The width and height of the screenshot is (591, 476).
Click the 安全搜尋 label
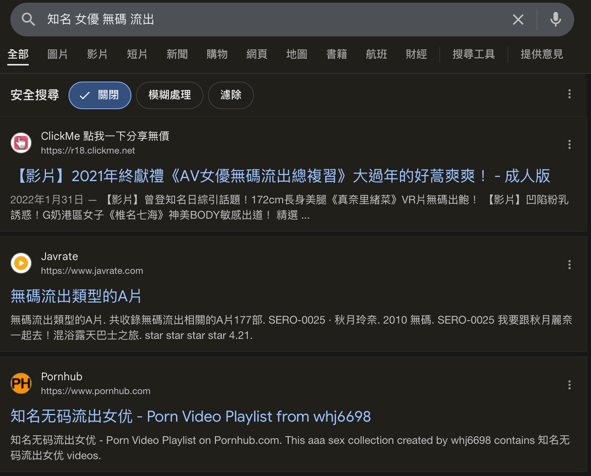click(34, 95)
